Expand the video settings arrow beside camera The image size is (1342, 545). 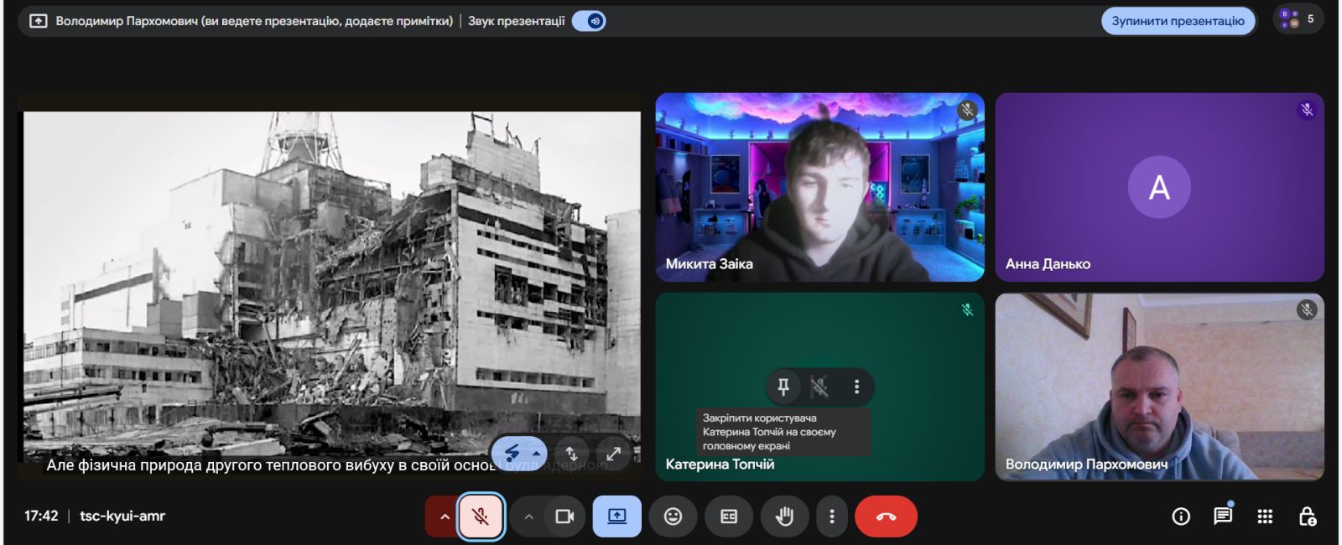pos(528,516)
